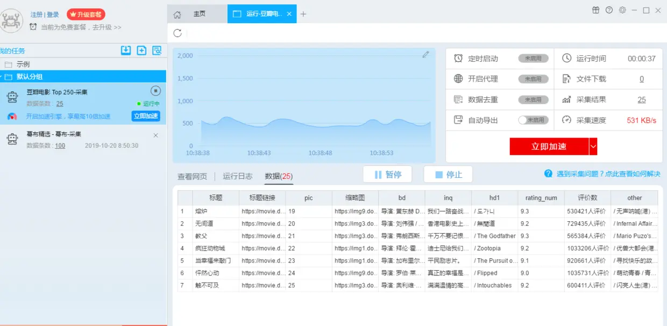Click the speedometer icon beside 采集速度
Image resolution: width=667 pixels, height=326 pixels.
566,120
